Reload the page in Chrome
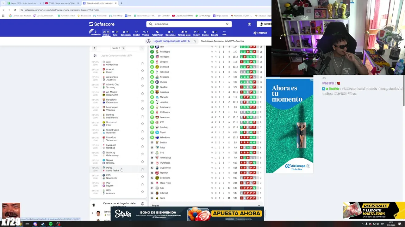The width and height of the screenshot is (405, 227). (15, 10)
